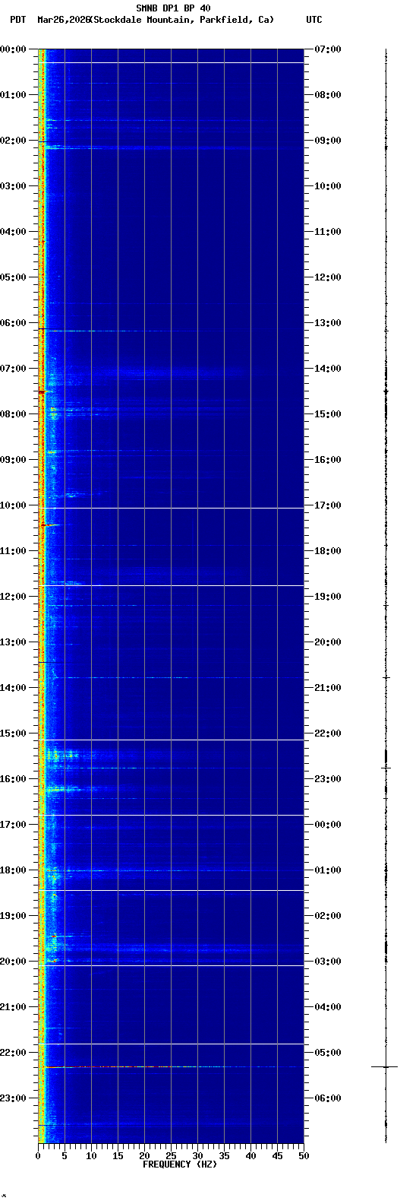Viewport: 419px width, 1204px height.
Task: Click the 22:00 UTC label on right axis
Action: pyautogui.click(x=328, y=733)
